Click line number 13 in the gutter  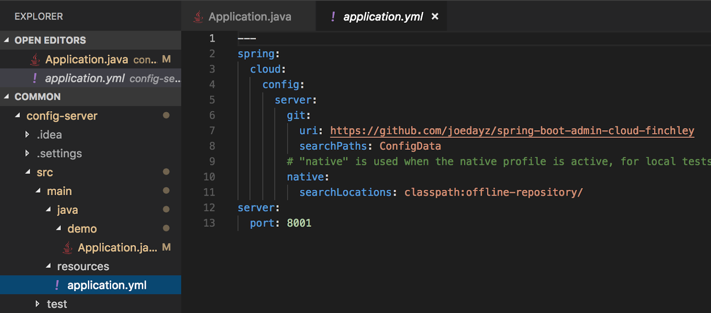(x=209, y=223)
